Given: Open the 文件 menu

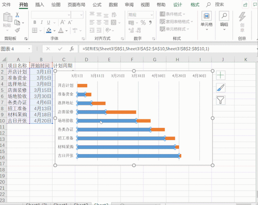Looking at the screenshot, I should point(7,5).
